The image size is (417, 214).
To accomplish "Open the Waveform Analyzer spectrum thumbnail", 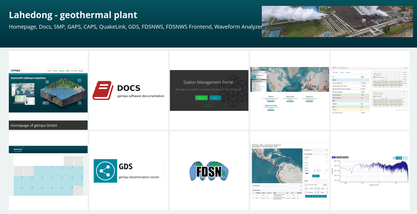I will tap(370, 171).
